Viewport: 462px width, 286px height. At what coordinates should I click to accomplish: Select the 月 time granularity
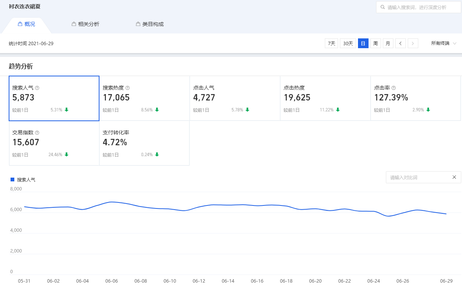pos(388,43)
